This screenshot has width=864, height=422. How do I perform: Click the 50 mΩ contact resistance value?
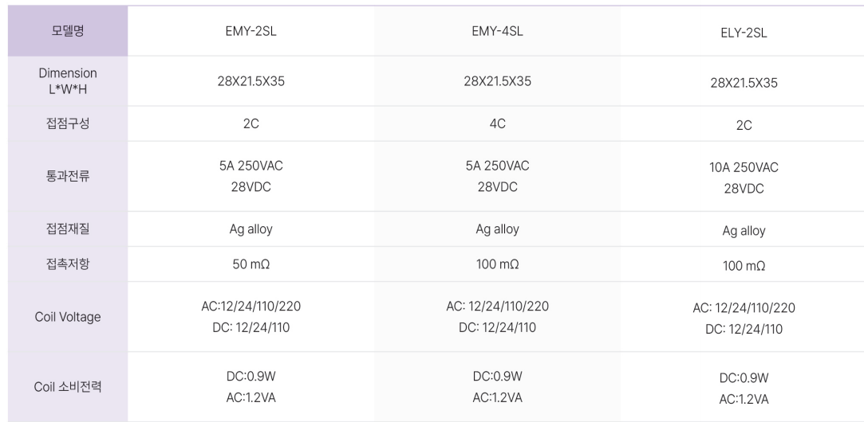point(251,264)
